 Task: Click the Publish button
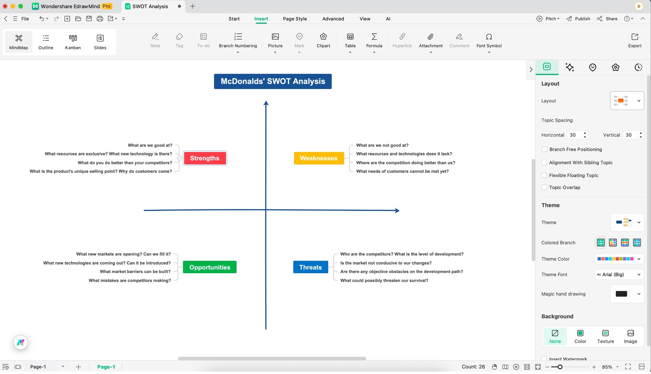click(578, 19)
